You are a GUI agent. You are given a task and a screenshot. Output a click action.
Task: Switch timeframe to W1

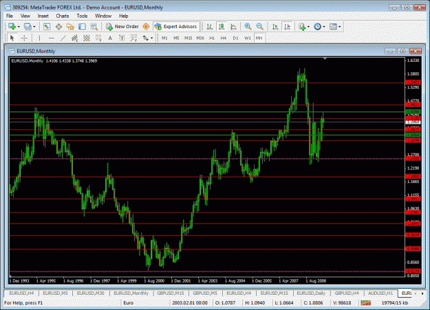coord(248,38)
